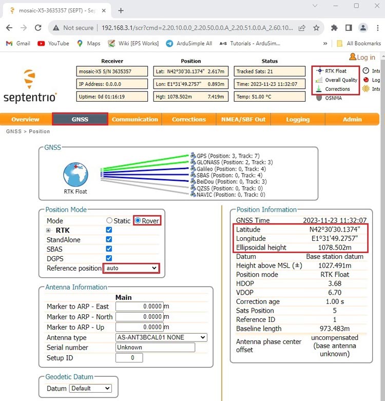This screenshot has height=401, width=385.
Task: Open the Admin tab
Action: pos(352,119)
